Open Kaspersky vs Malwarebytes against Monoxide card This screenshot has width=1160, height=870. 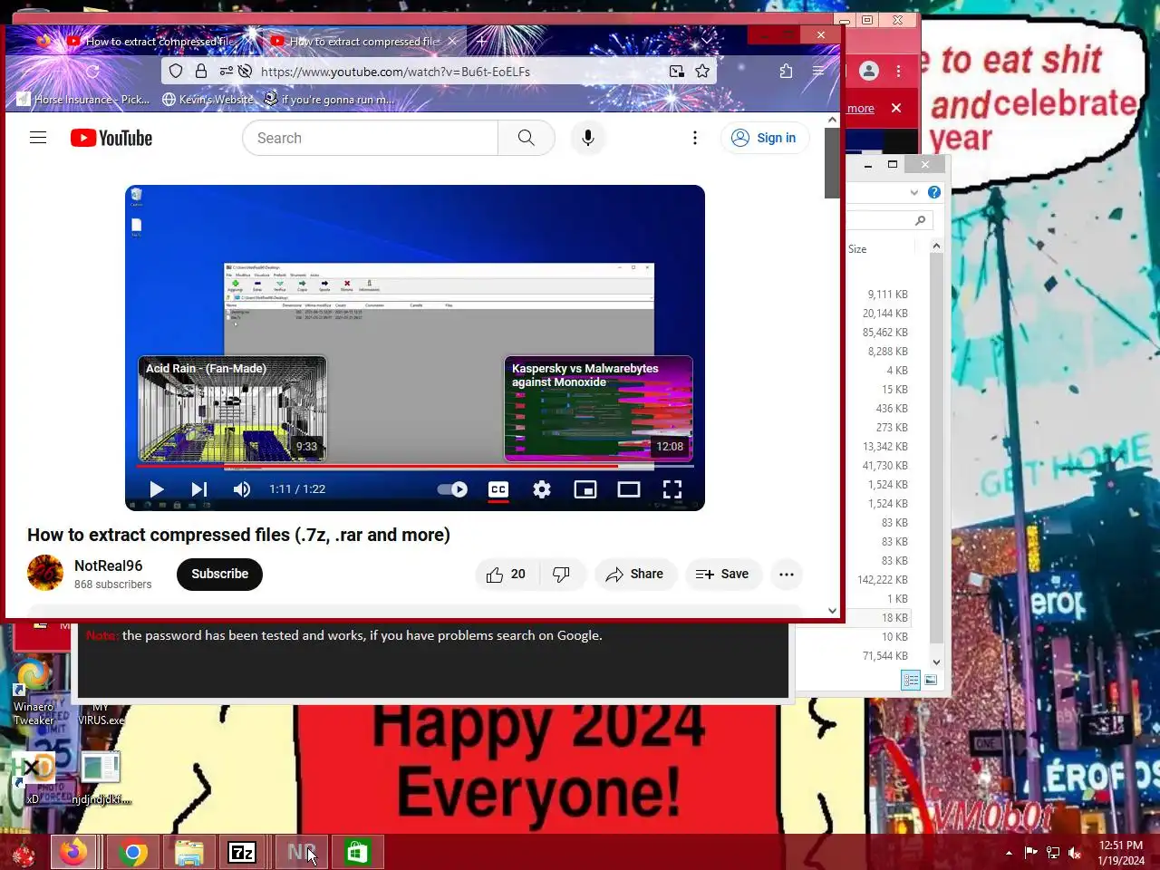point(598,409)
